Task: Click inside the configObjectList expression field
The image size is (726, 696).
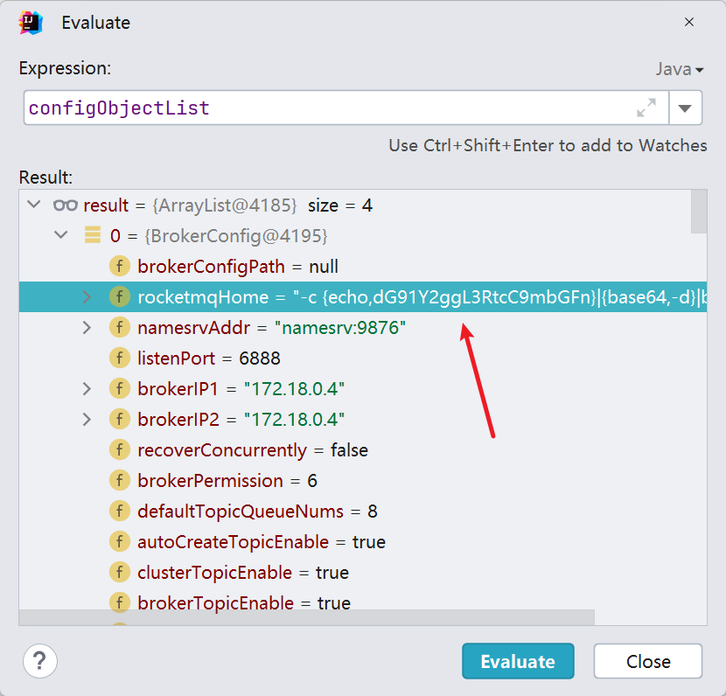Action: point(262,108)
